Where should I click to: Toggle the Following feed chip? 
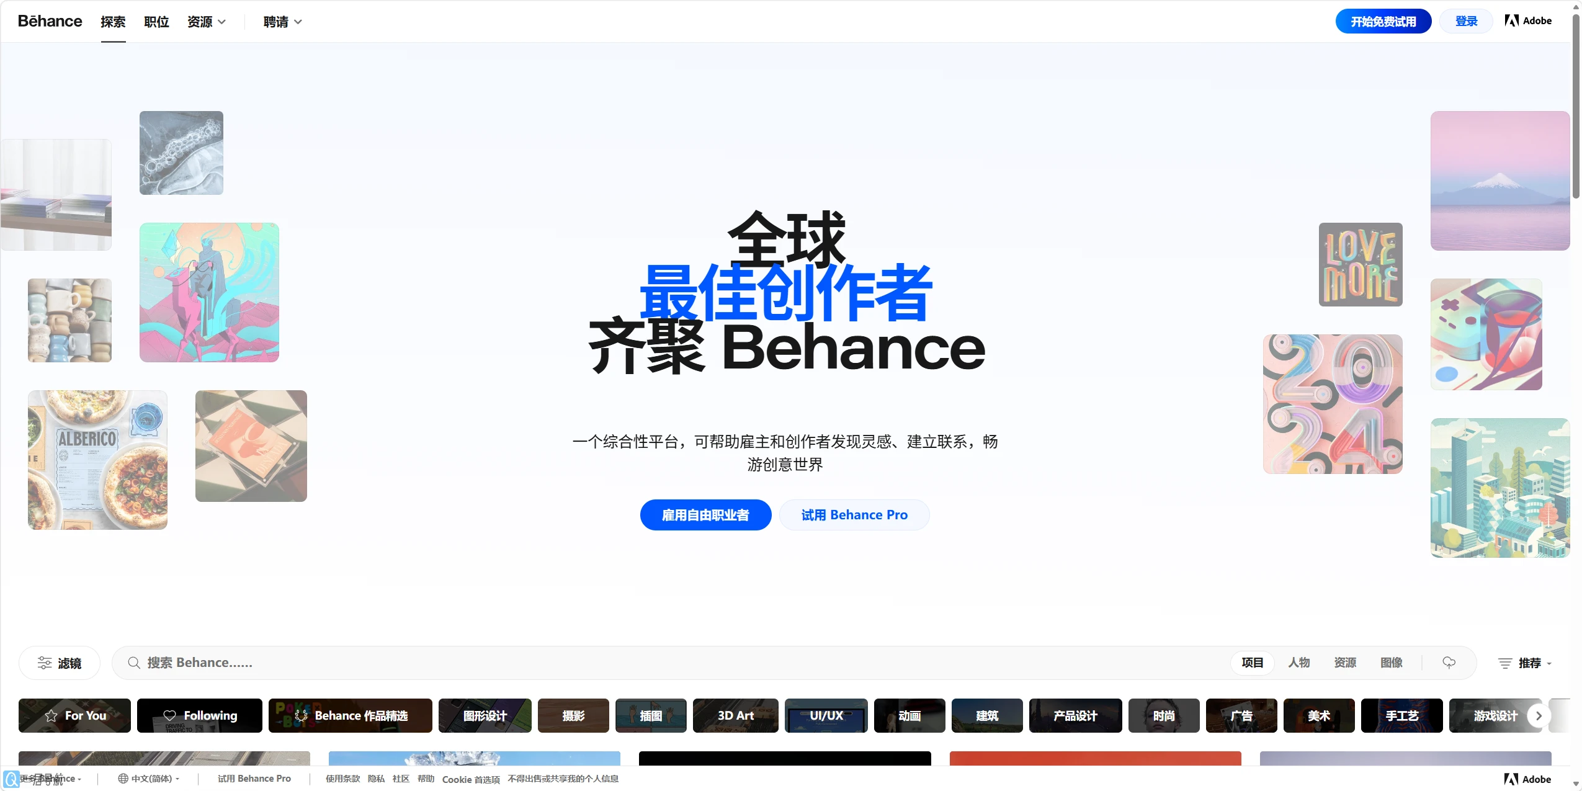coord(200,715)
